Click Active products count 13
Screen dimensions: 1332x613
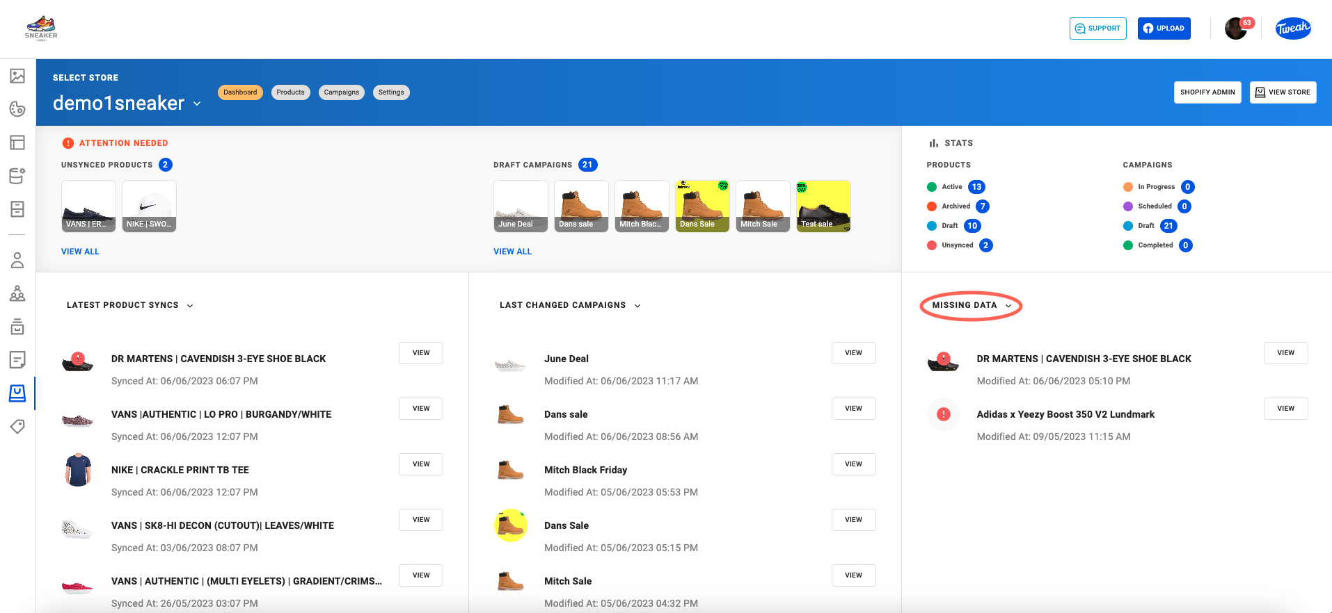tap(977, 187)
